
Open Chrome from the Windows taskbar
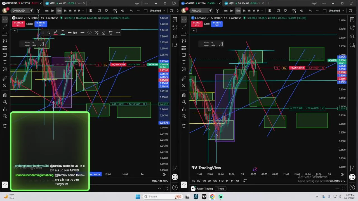click(212, 197)
